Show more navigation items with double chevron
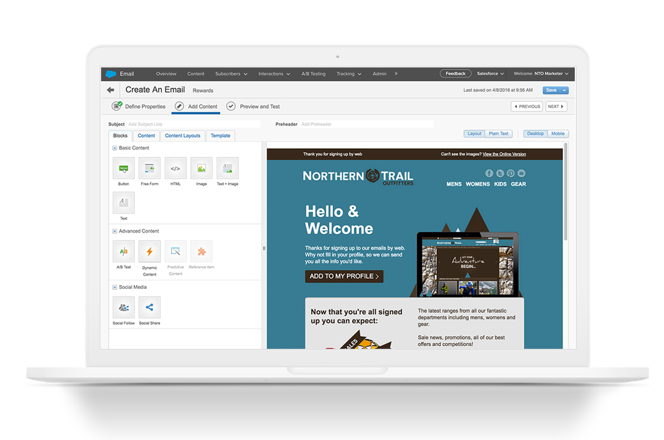The width and height of the screenshot is (664, 440). (x=396, y=74)
